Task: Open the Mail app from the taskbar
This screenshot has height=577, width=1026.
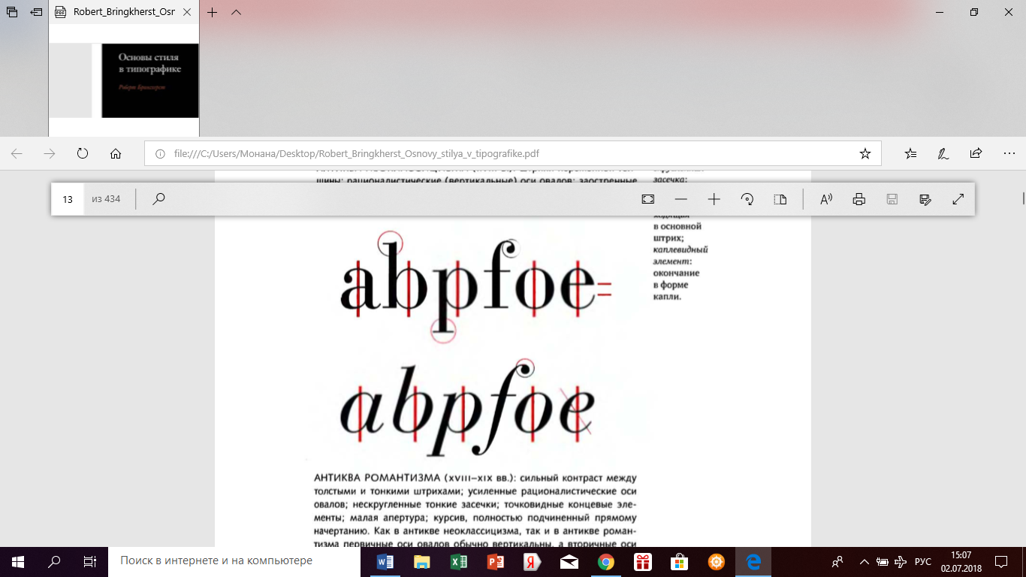Action: [569, 561]
